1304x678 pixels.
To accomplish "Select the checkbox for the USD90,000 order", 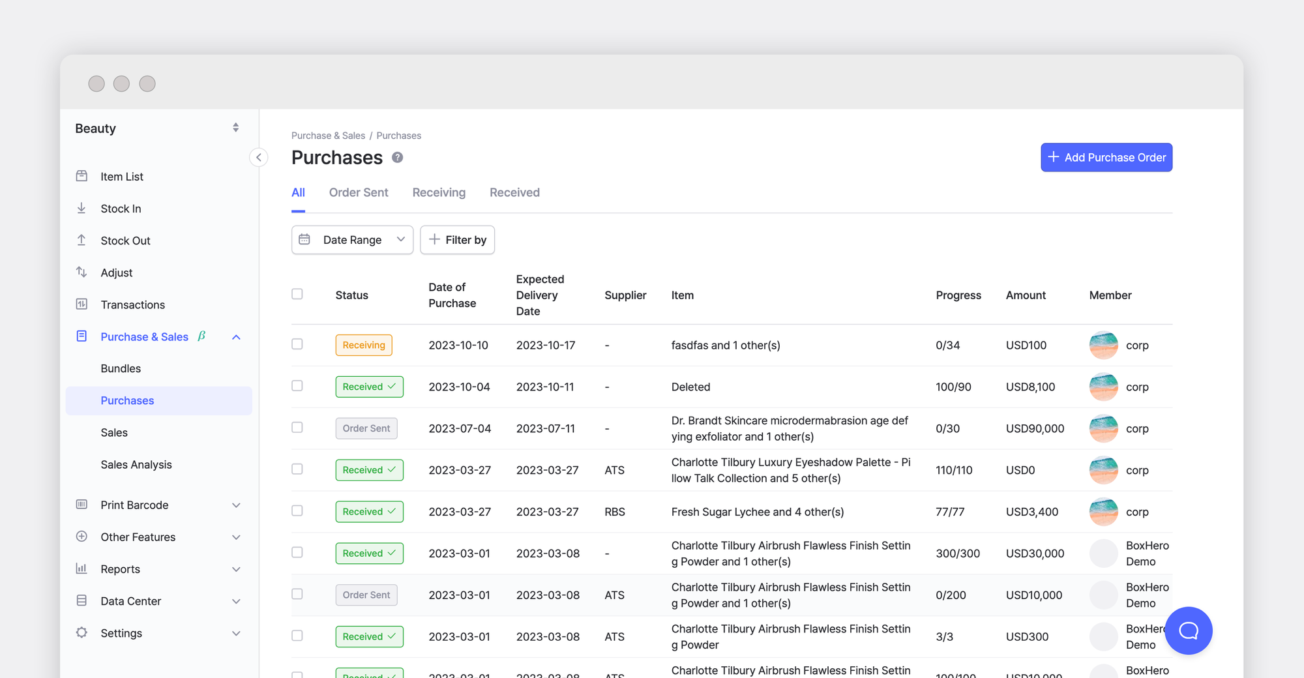I will pos(297,428).
